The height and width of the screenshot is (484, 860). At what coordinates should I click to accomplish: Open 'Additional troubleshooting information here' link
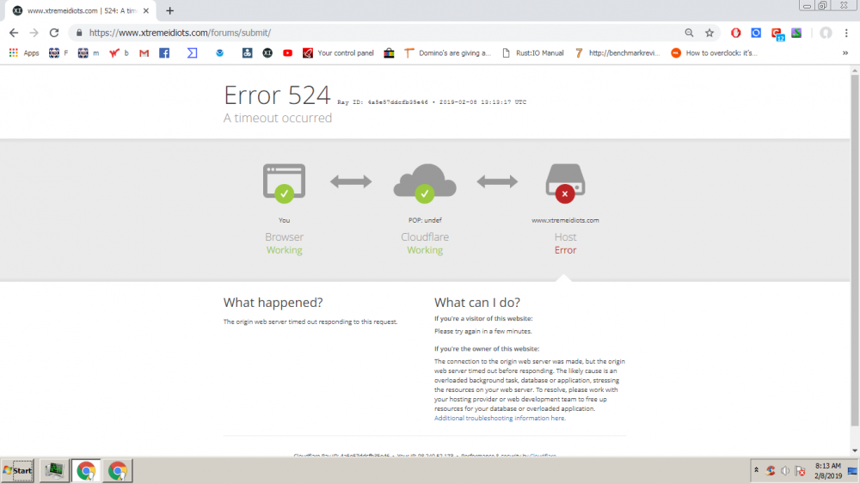500,418
